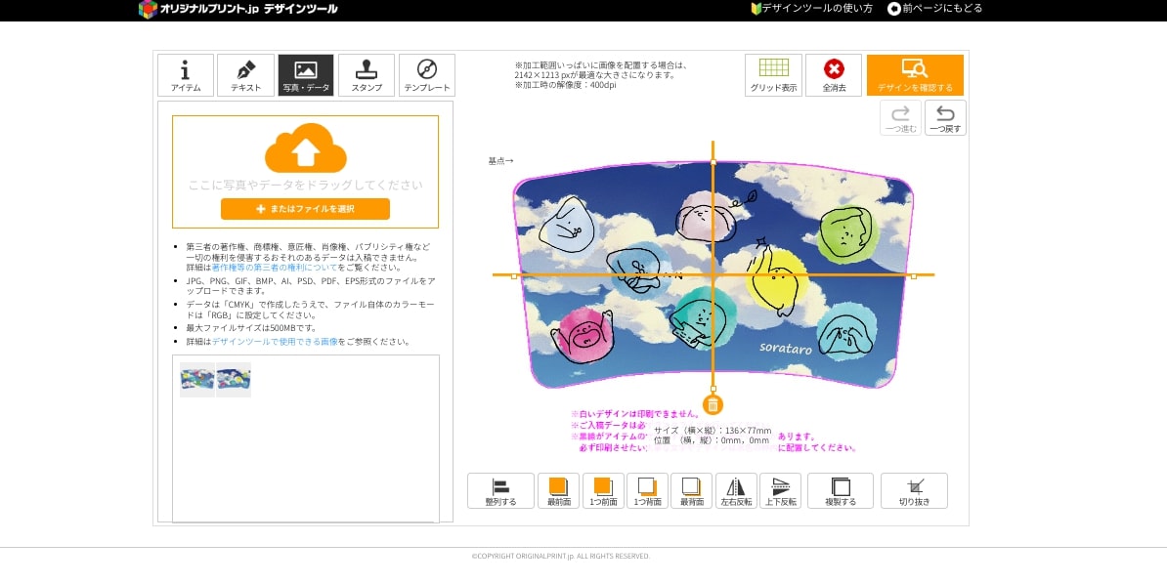Click the 切り抜き crop button
This screenshot has width=1167, height=584.
pos(914,491)
